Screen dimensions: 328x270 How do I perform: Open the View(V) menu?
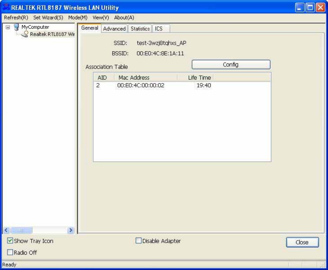click(x=101, y=18)
